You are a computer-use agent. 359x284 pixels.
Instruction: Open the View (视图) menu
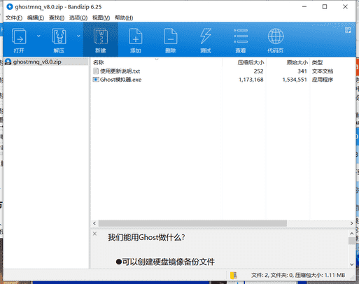101,17
